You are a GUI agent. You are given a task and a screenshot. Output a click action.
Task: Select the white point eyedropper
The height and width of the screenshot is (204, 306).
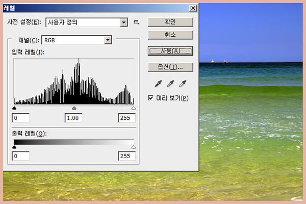[x=183, y=83]
